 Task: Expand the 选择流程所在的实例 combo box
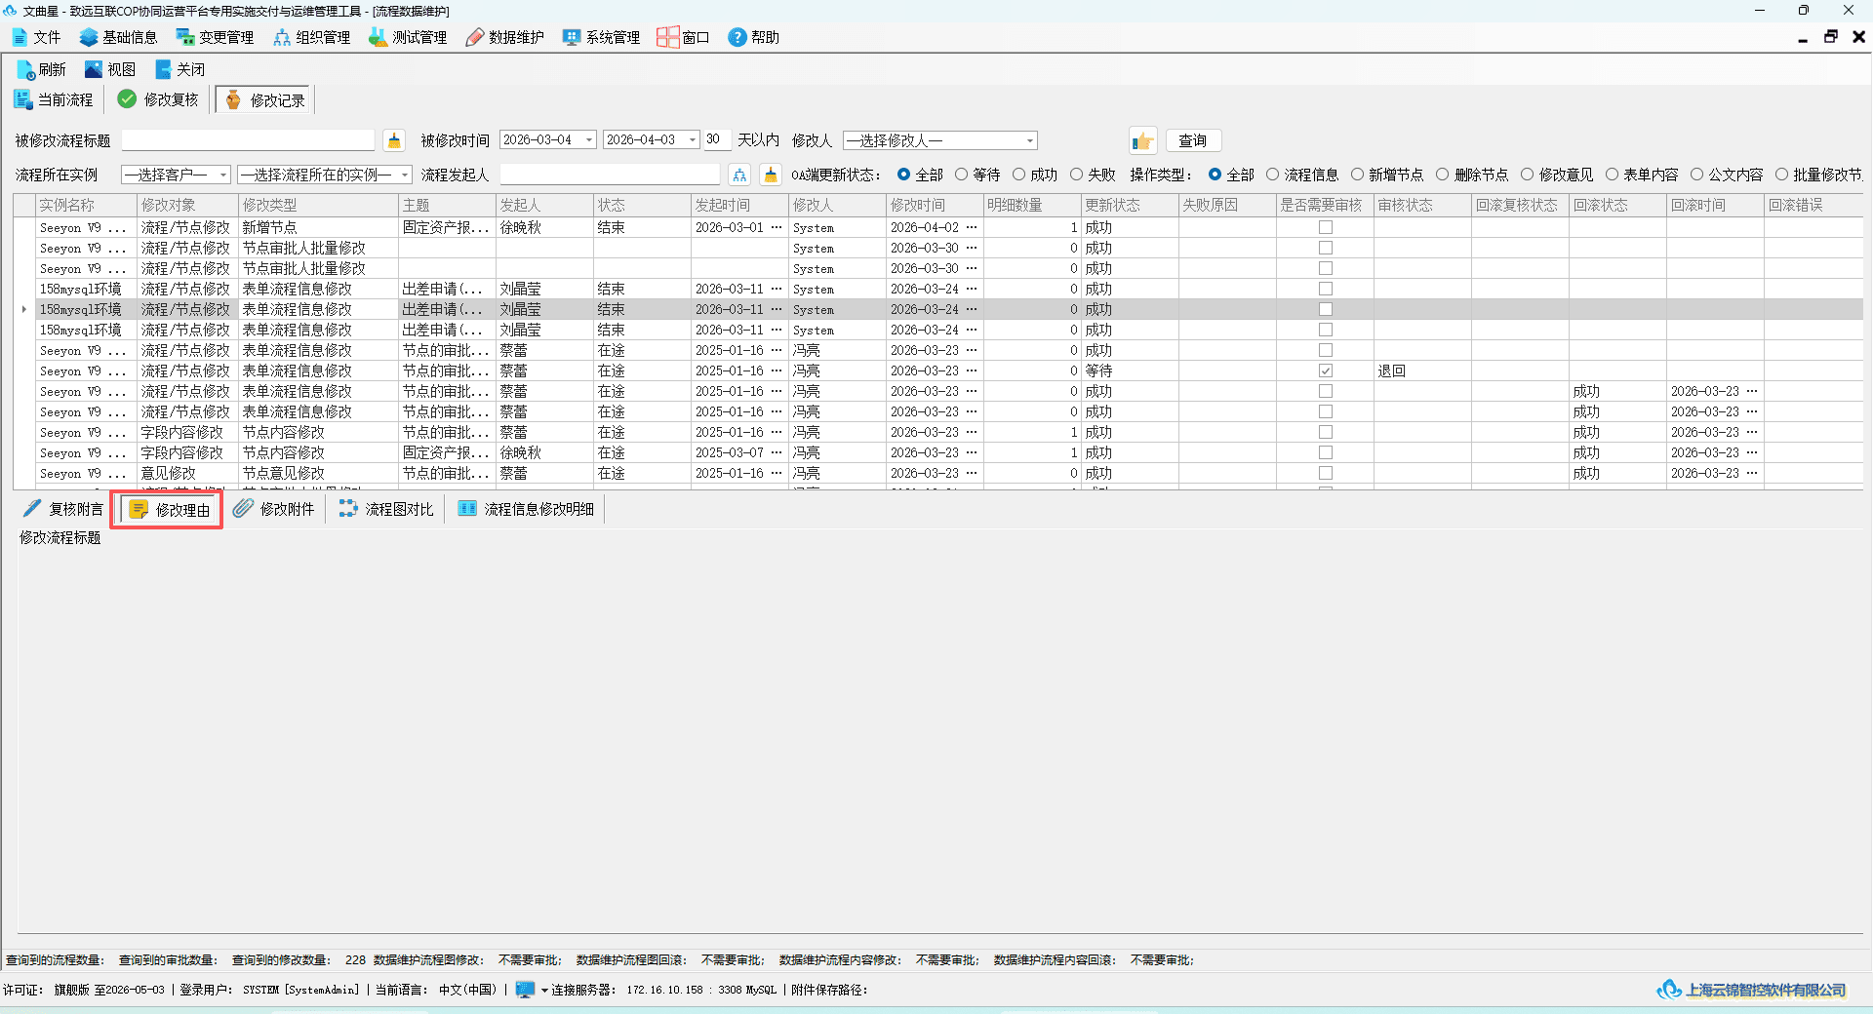(405, 175)
